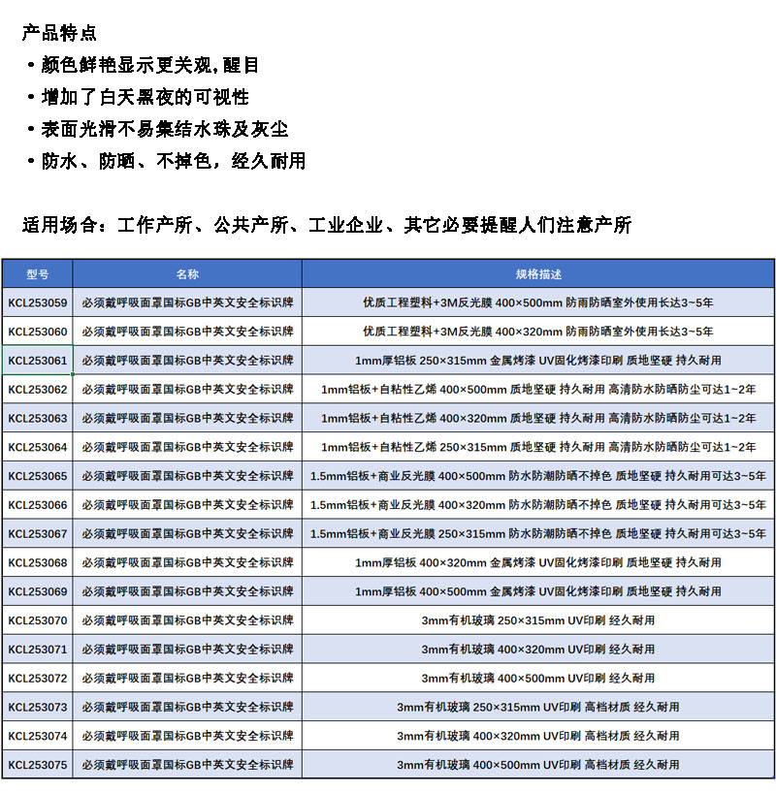776x794 pixels.
Task: Click the 规格描述 column header
Action: pyautogui.click(x=538, y=274)
